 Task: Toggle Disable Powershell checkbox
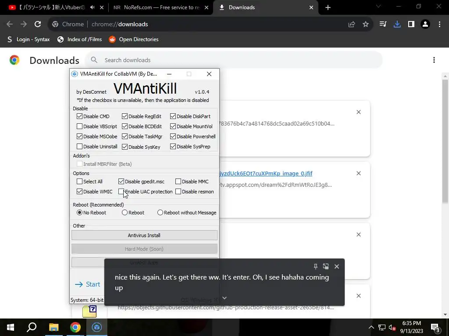point(173,136)
